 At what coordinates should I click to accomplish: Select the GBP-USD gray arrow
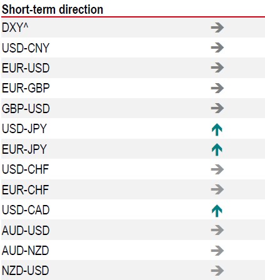click(x=217, y=108)
